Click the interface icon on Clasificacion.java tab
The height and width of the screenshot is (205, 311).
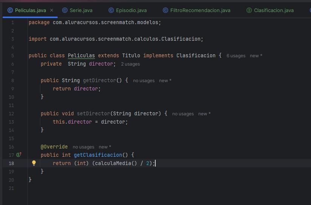click(249, 10)
